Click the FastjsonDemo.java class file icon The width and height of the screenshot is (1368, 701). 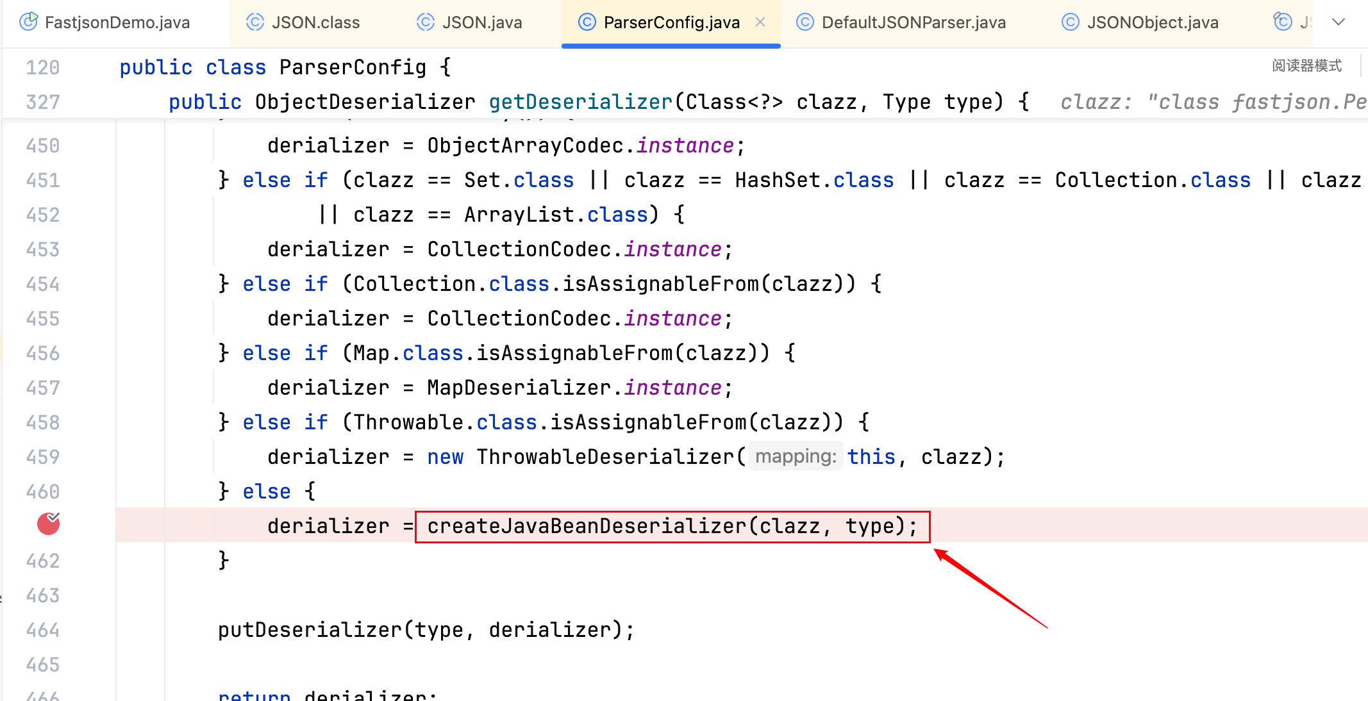(x=28, y=22)
